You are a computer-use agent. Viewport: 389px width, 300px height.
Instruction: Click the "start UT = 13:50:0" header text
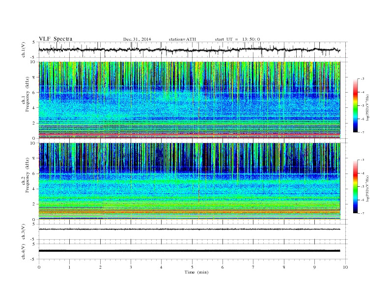[x=237, y=39]
